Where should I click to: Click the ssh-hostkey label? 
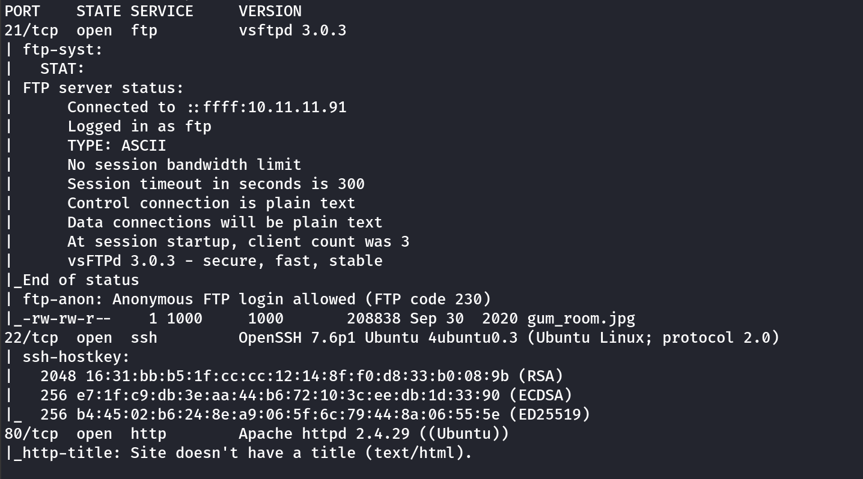click(x=76, y=357)
